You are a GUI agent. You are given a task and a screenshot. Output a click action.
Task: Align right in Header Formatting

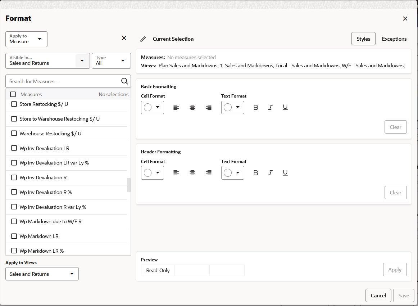click(x=209, y=173)
